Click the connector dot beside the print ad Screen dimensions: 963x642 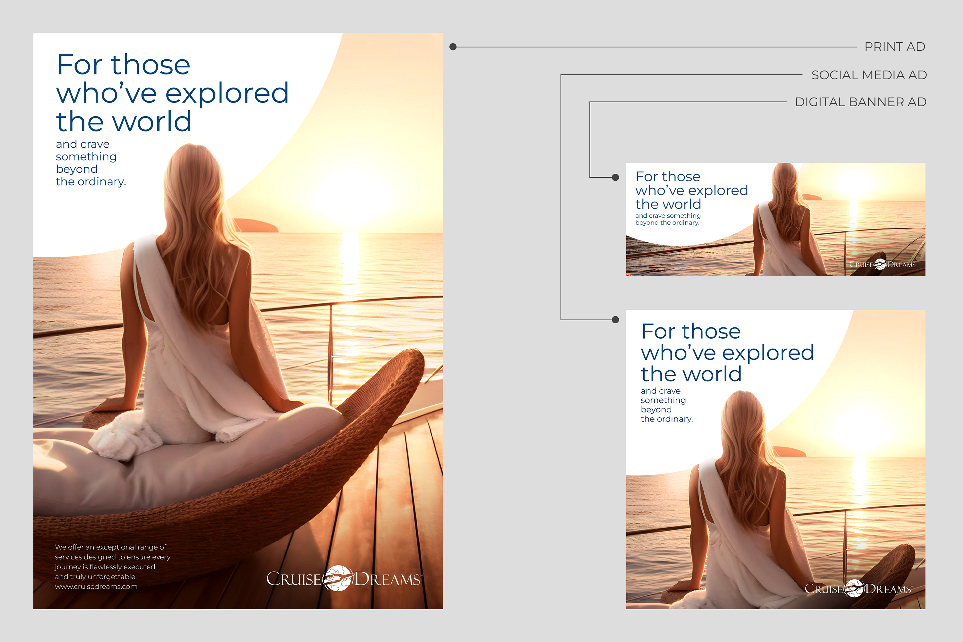453,47
